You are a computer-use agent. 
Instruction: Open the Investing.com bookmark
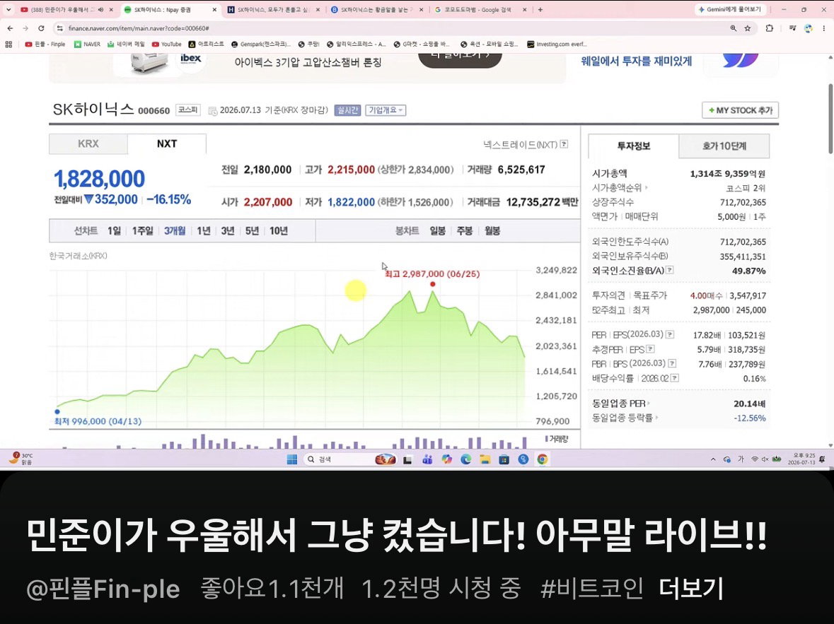click(x=557, y=44)
